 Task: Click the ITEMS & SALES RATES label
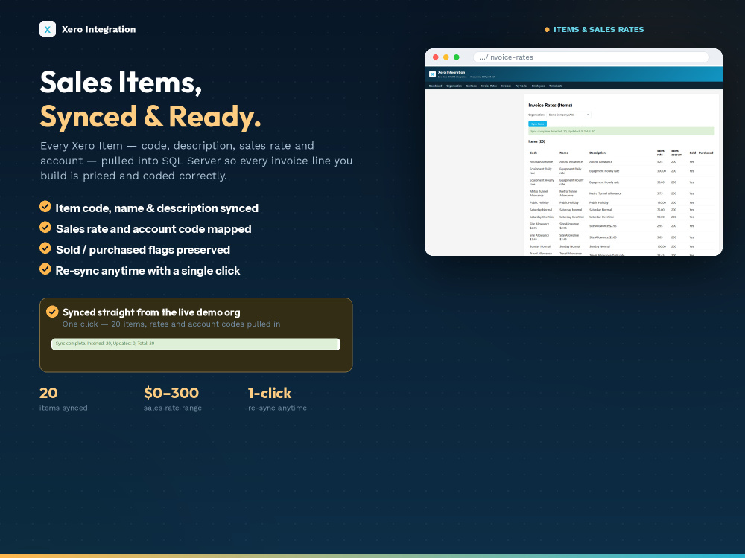599,30
